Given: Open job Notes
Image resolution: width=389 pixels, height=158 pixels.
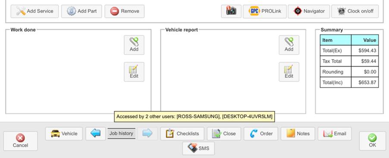Looking at the screenshot, I should (x=298, y=134).
